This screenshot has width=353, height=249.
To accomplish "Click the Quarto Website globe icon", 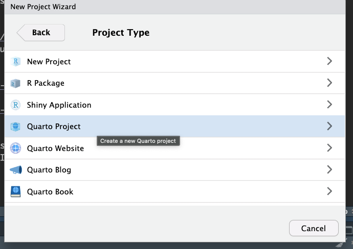I will (x=16, y=148).
